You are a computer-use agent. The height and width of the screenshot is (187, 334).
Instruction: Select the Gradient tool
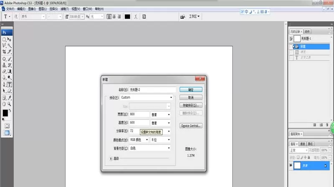[x=9, y=71]
